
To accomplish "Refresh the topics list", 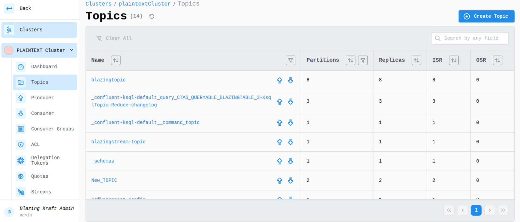I will [152, 17].
